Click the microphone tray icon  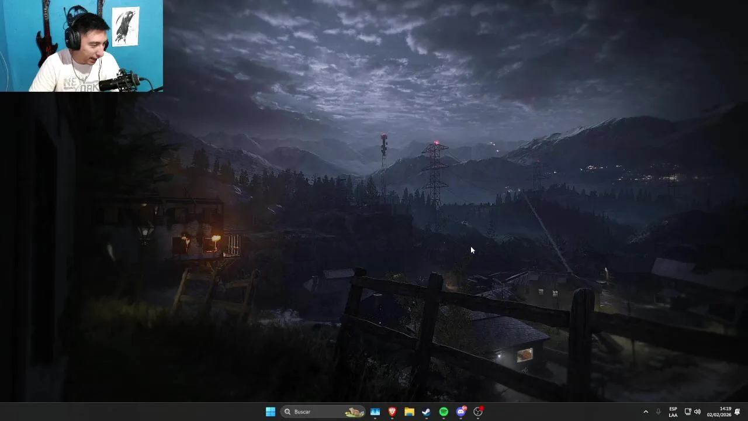pyautogui.click(x=659, y=412)
